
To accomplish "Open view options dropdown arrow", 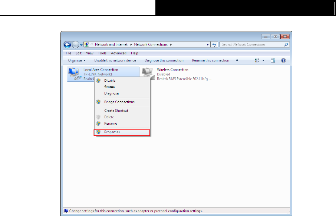I will (x=263, y=60).
